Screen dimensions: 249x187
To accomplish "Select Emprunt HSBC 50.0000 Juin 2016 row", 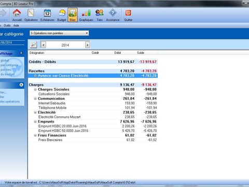I will 93,131.
